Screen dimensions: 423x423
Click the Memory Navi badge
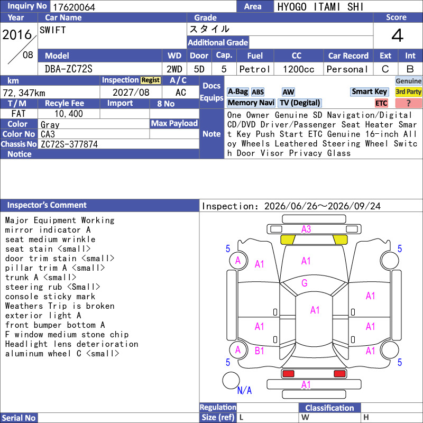click(251, 103)
